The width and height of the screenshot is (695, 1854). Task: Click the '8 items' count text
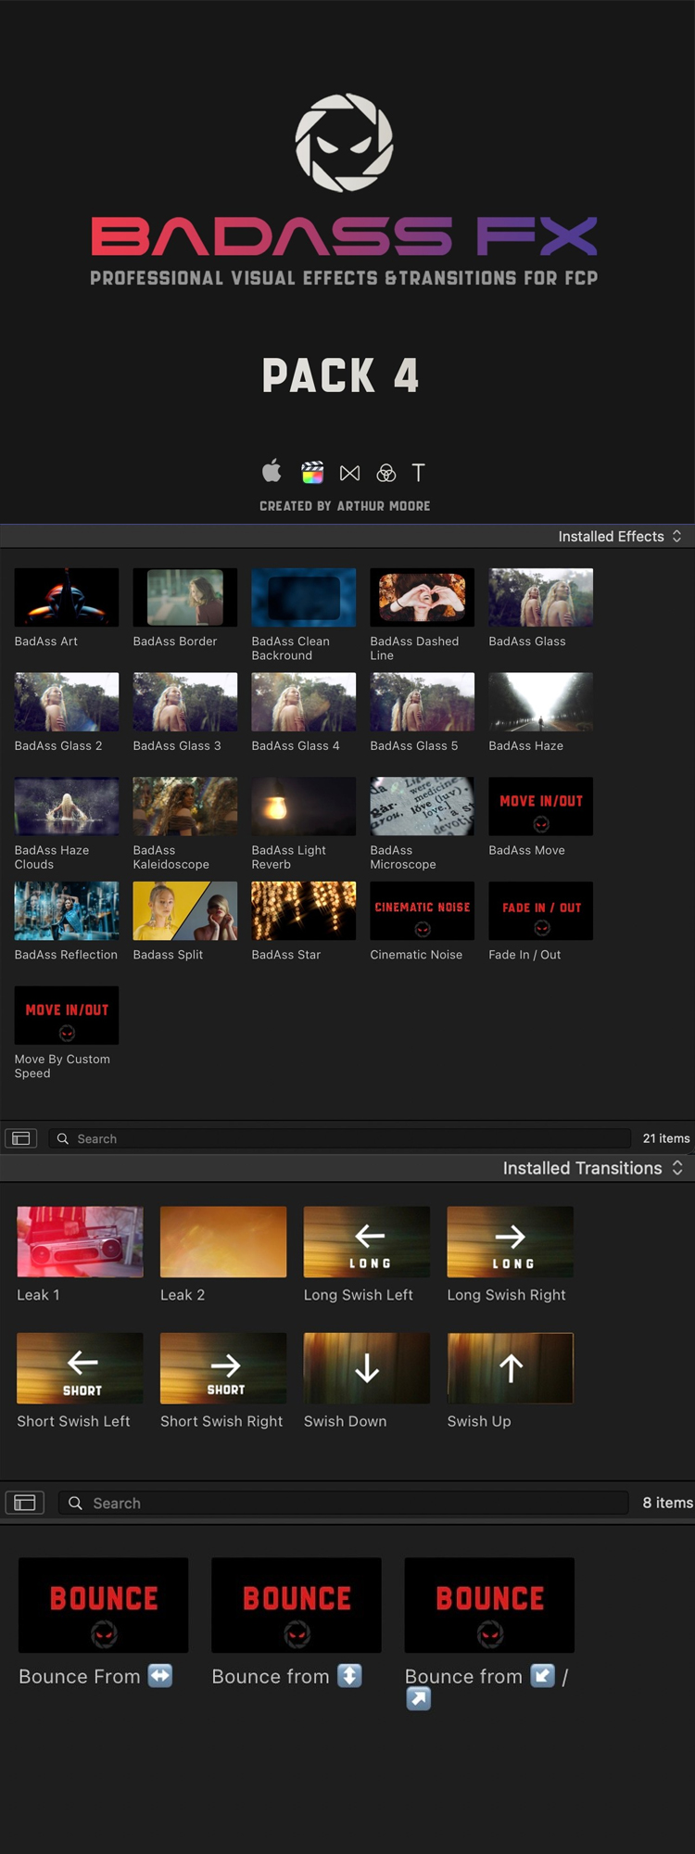(x=667, y=1503)
